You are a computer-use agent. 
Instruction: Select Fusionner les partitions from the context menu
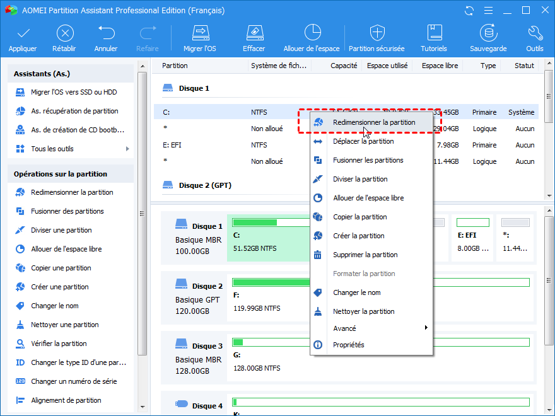368,160
